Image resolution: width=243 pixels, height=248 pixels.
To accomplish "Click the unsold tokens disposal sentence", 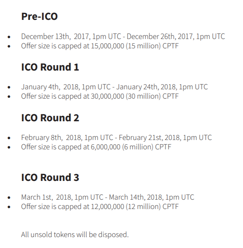I will (75, 234).
